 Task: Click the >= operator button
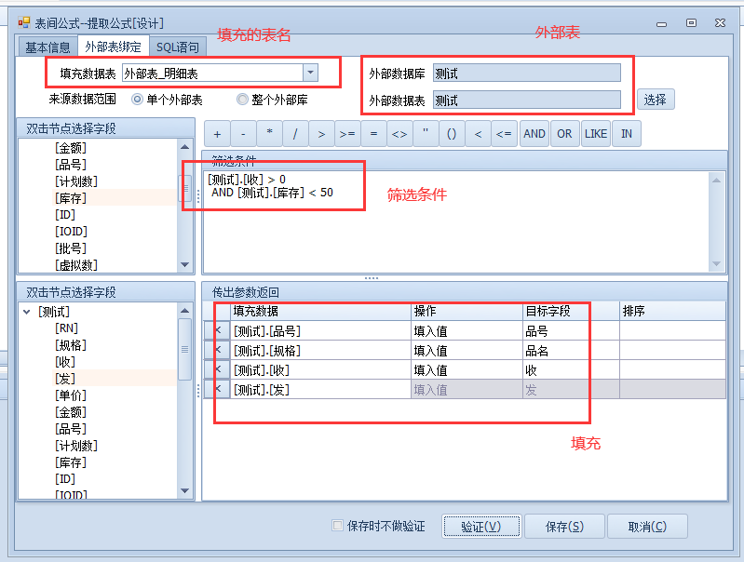(347, 134)
